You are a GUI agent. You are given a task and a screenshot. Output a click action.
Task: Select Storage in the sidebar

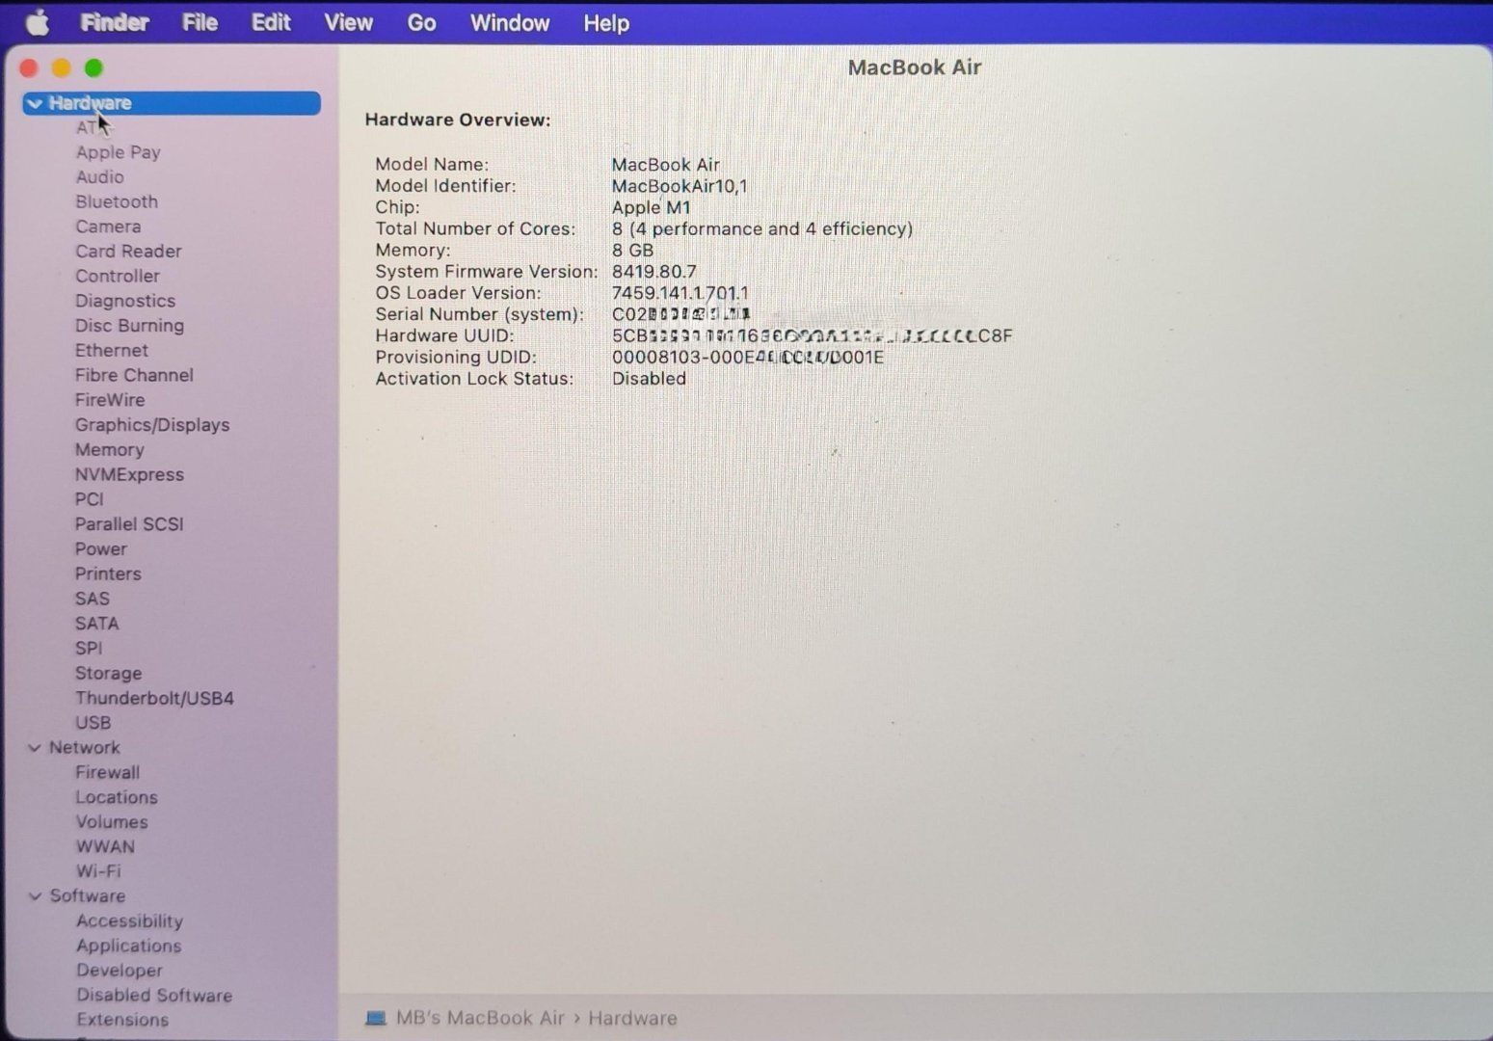pos(108,674)
